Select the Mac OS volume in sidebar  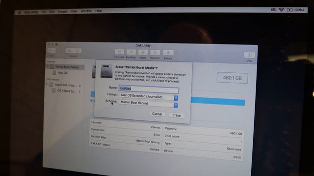click(x=63, y=73)
